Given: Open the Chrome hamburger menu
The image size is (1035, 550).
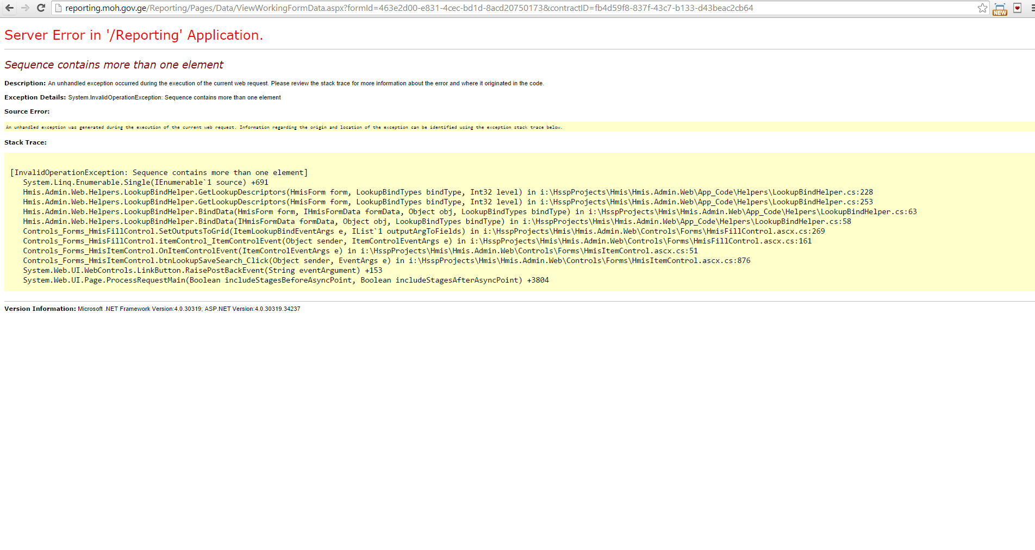Looking at the screenshot, I should click(x=1032, y=8).
